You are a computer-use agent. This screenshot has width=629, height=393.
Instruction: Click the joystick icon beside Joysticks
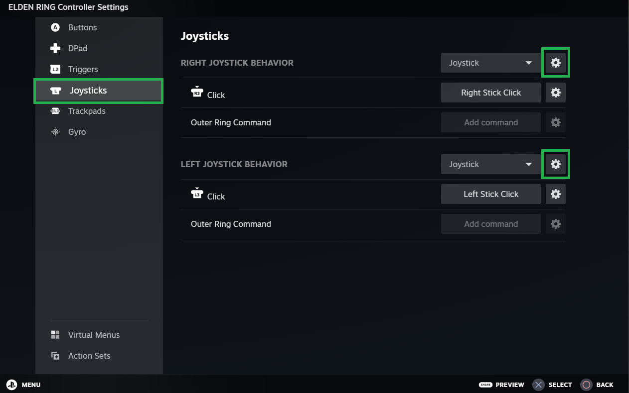pos(56,91)
